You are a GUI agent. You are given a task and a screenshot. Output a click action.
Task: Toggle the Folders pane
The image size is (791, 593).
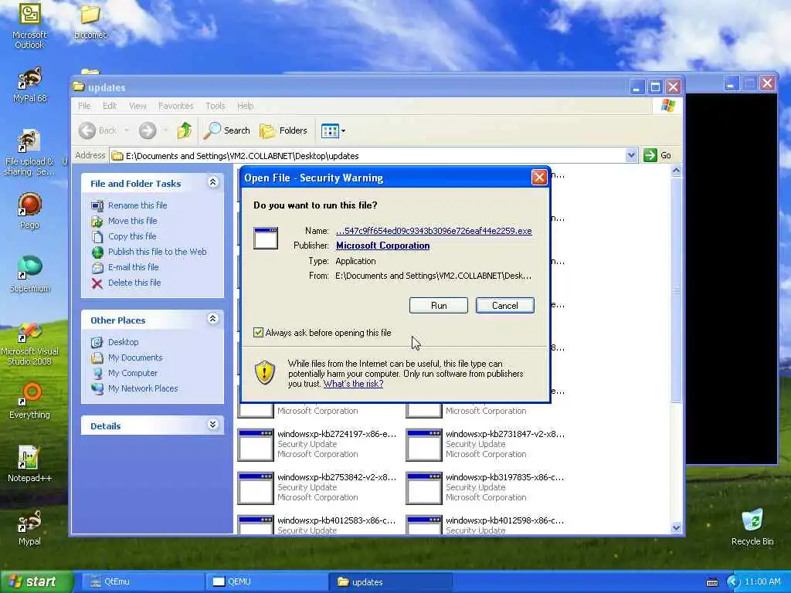(x=283, y=130)
